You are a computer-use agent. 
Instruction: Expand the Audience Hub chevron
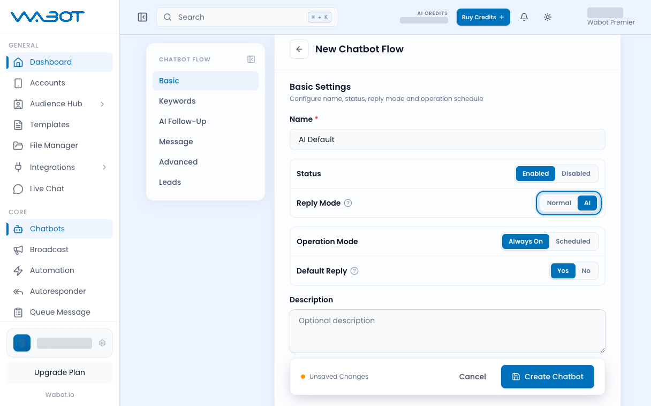tap(103, 104)
